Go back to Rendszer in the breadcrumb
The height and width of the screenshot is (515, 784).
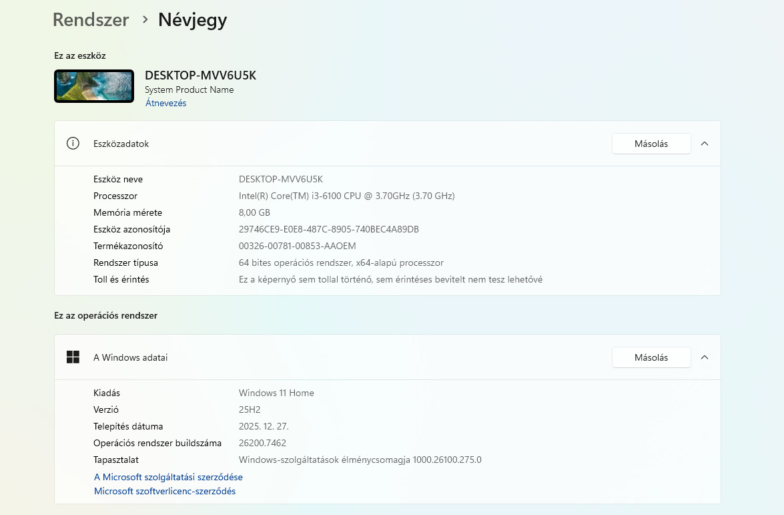coord(91,20)
